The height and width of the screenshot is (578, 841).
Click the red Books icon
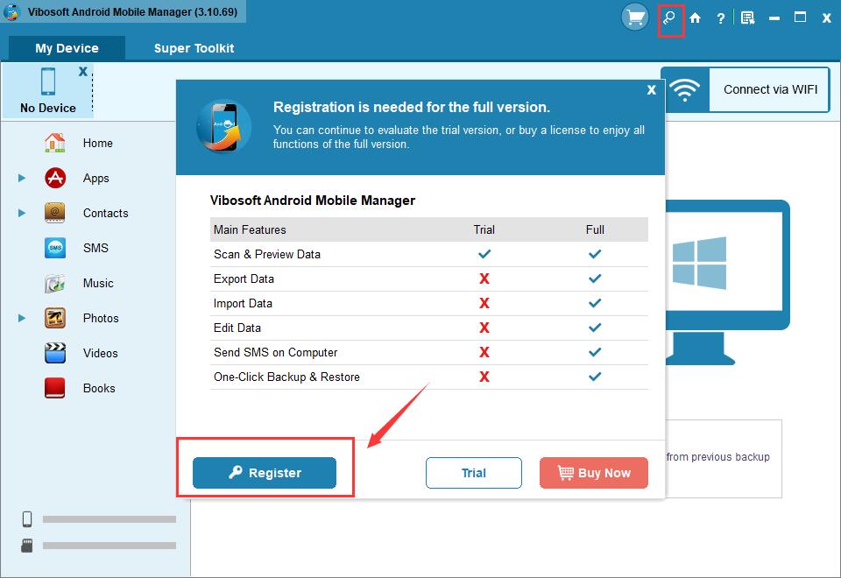point(54,388)
